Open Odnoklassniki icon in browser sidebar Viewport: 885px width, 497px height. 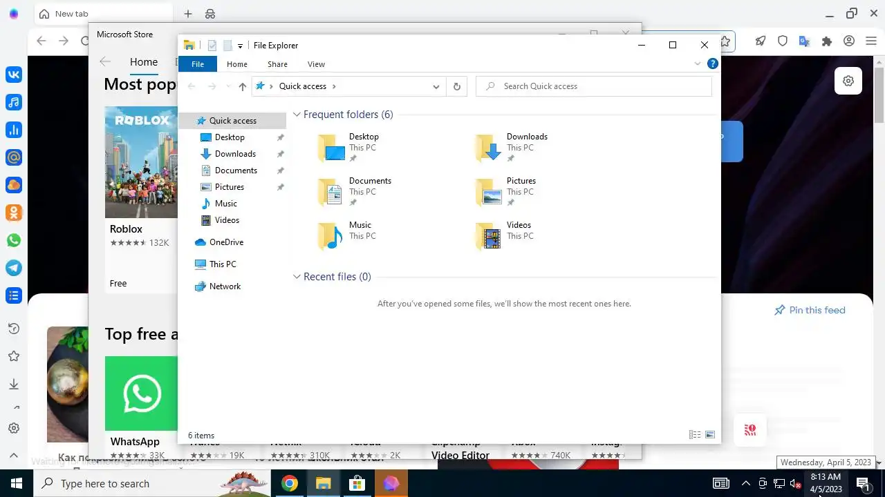(14, 213)
